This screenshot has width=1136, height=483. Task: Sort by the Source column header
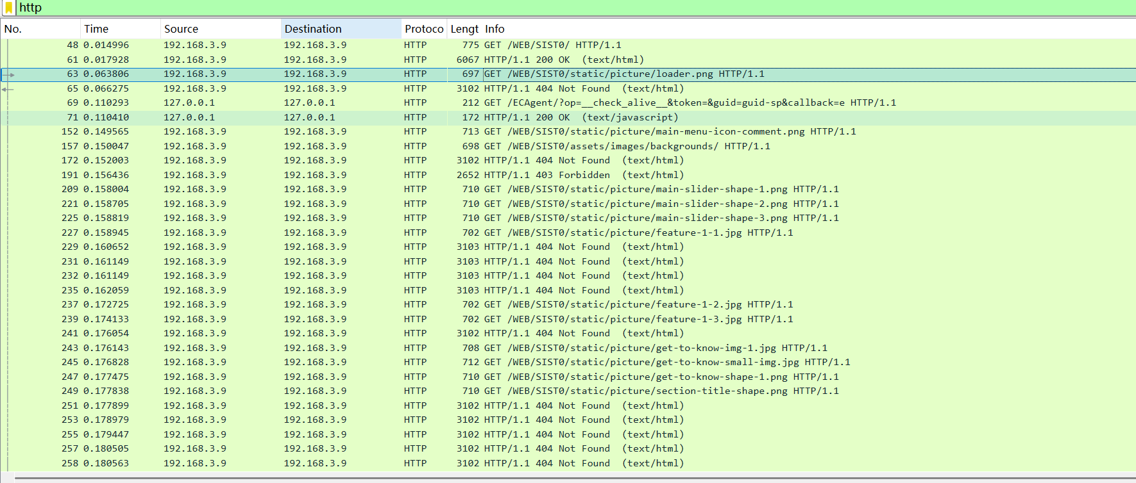[221, 29]
